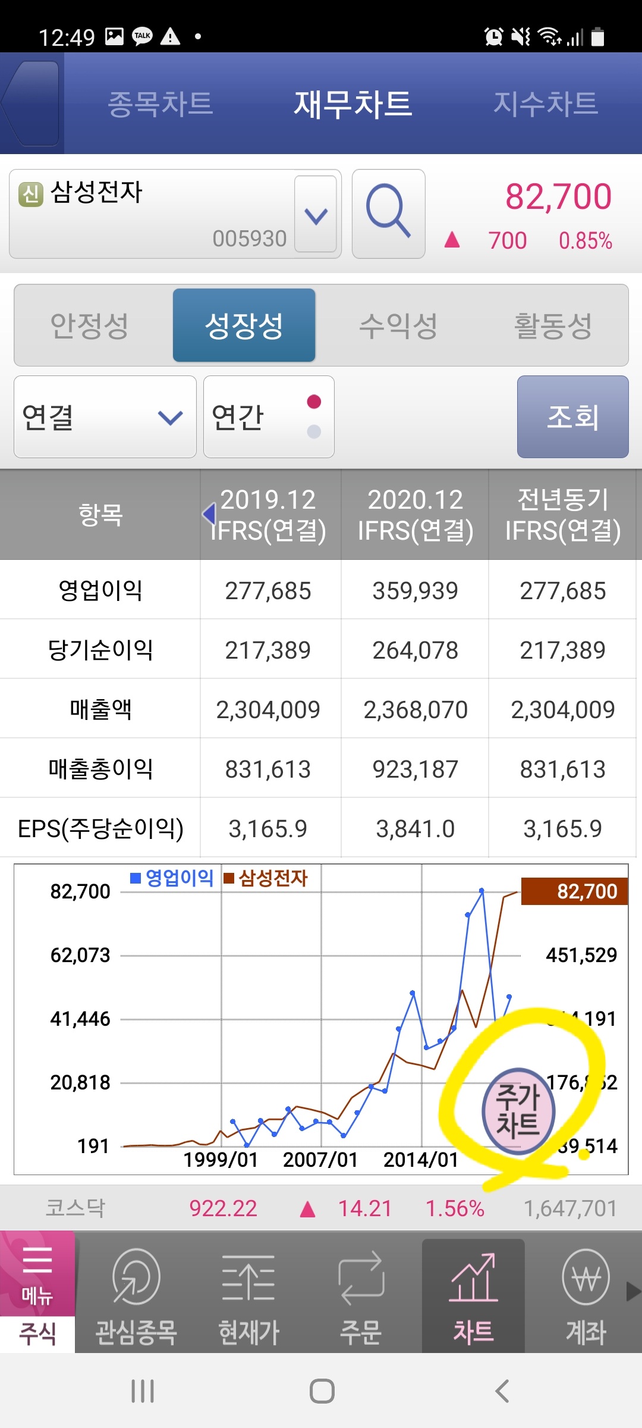The height and width of the screenshot is (1428, 642).
Task: Tap the round 주가차트 button
Action: [518, 1111]
